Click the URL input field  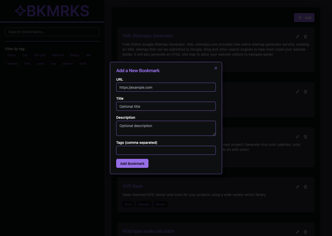click(166, 87)
